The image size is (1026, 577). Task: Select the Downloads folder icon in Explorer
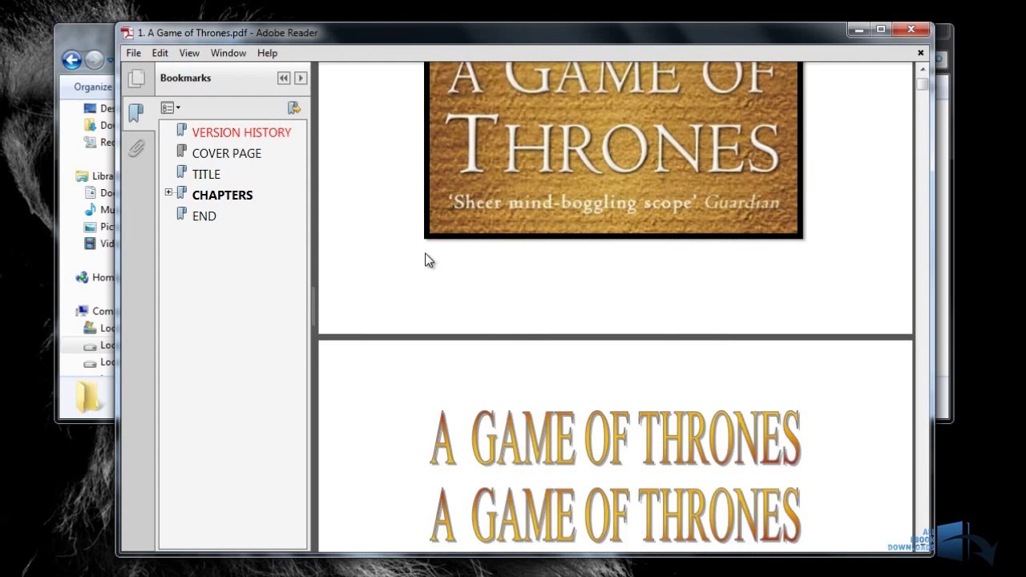pos(91,125)
